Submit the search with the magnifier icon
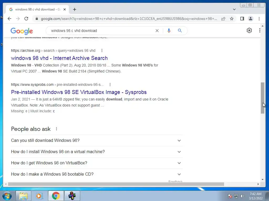 coord(180,31)
